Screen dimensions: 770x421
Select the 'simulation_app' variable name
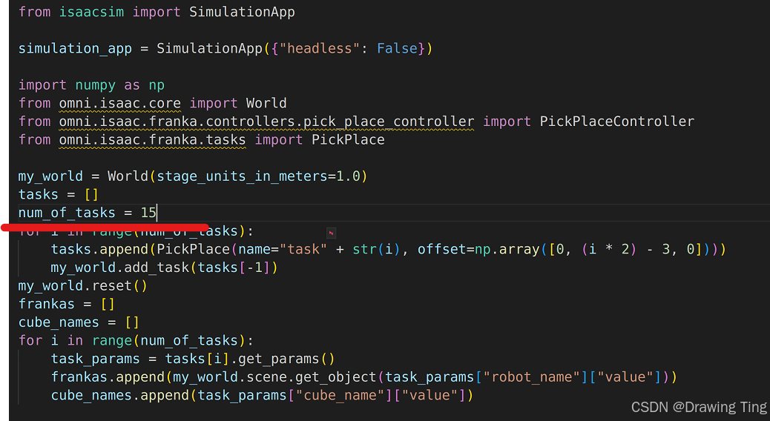click(x=75, y=49)
